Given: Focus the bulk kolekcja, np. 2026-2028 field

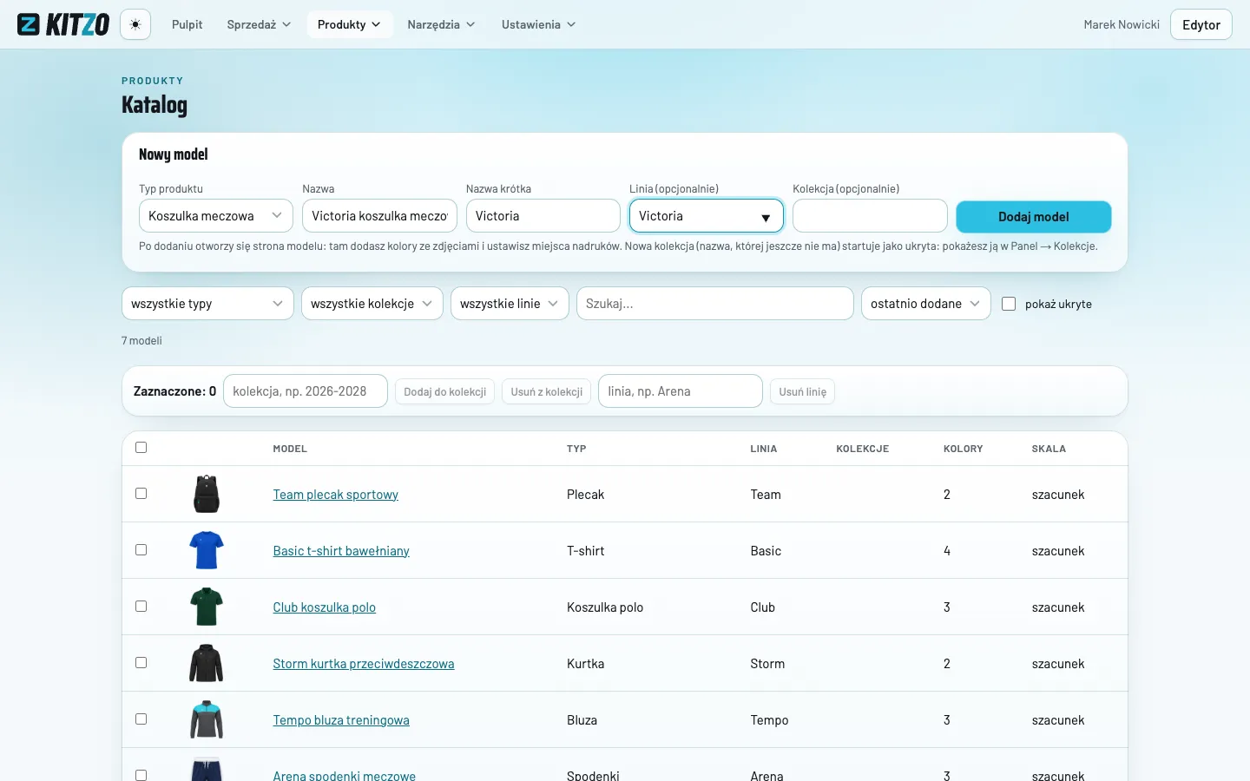Looking at the screenshot, I should click(x=306, y=391).
